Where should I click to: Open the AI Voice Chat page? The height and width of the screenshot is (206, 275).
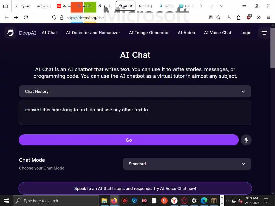(x=218, y=33)
